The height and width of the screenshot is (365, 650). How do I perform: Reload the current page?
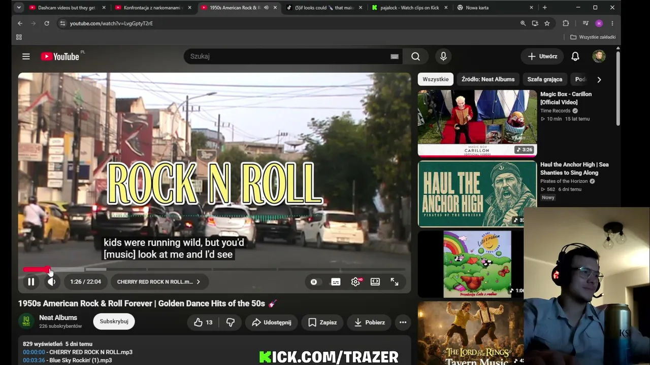46,23
